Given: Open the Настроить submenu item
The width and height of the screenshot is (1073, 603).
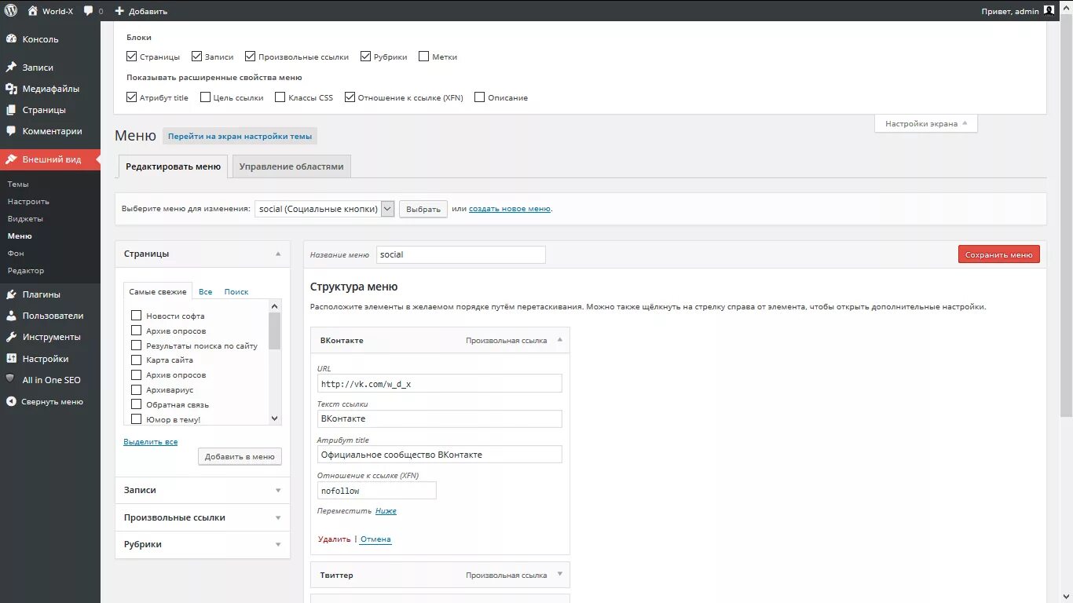Looking at the screenshot, I should [28, 201].
